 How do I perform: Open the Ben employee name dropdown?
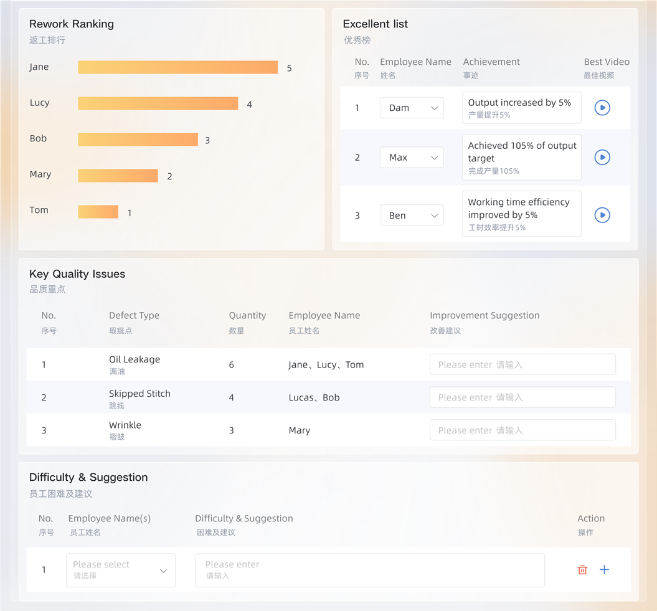point(412,216)
